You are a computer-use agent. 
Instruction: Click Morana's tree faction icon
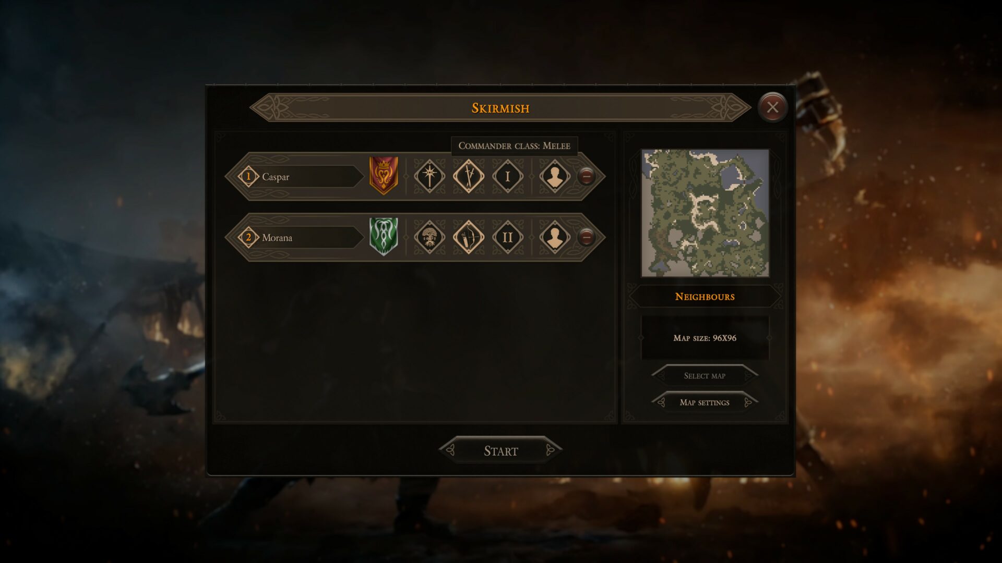click(430, 237)
